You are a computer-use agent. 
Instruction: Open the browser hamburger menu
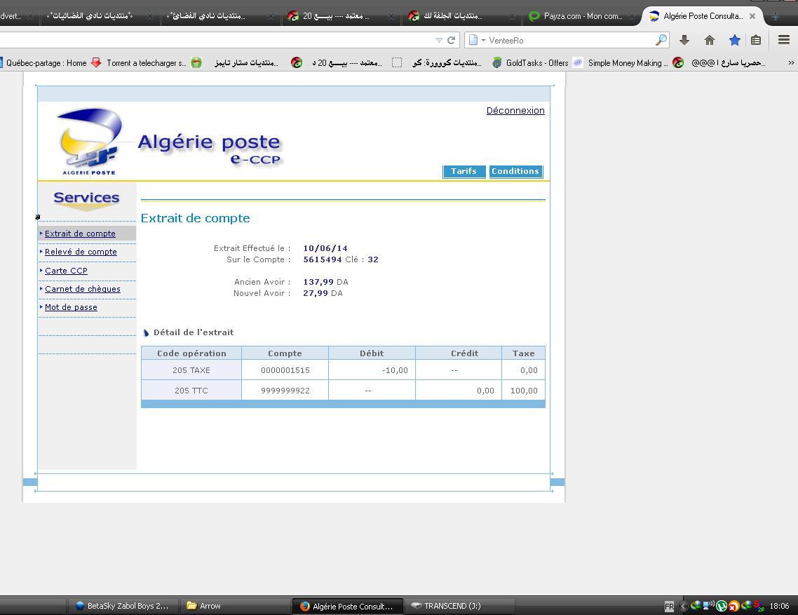[784, 40]
